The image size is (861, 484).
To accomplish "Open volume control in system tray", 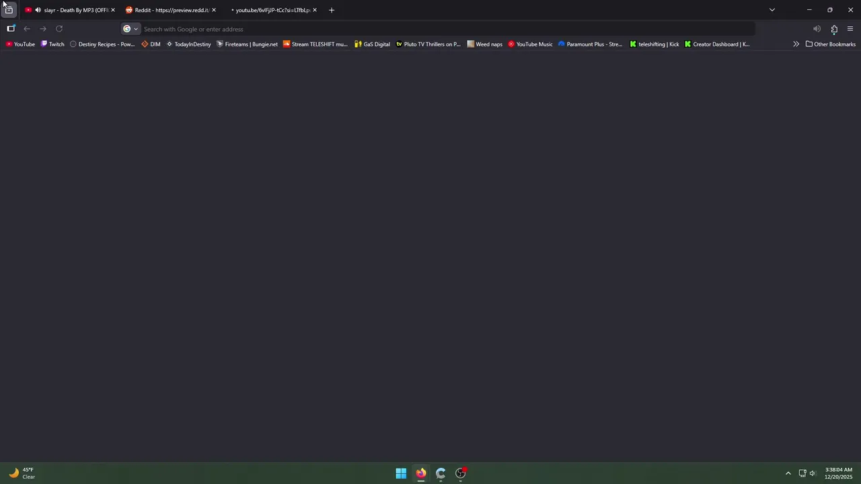I will click(x=813, y=473).
